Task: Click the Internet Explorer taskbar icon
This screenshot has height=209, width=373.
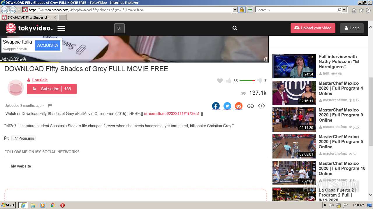Action: point(23,205)
